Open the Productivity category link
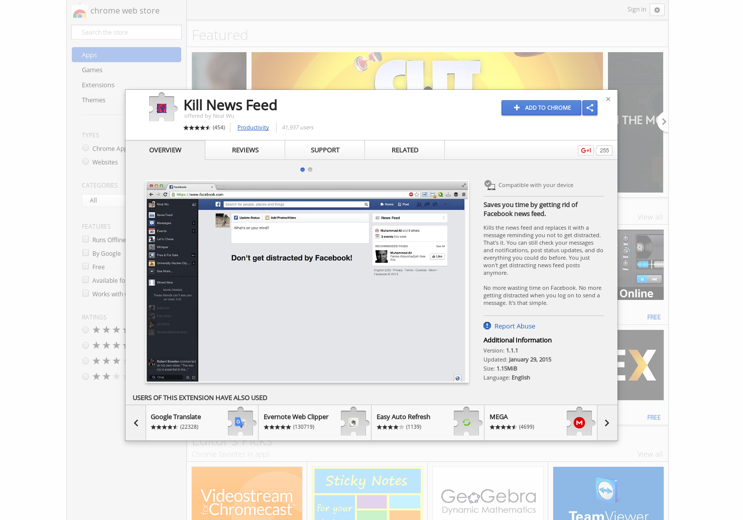Viewport: 743px width, 520px height. tap(253, 127)
